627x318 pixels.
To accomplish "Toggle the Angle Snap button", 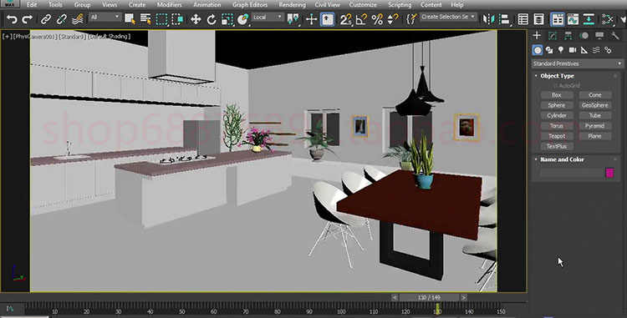I will (x=361, y=18).
